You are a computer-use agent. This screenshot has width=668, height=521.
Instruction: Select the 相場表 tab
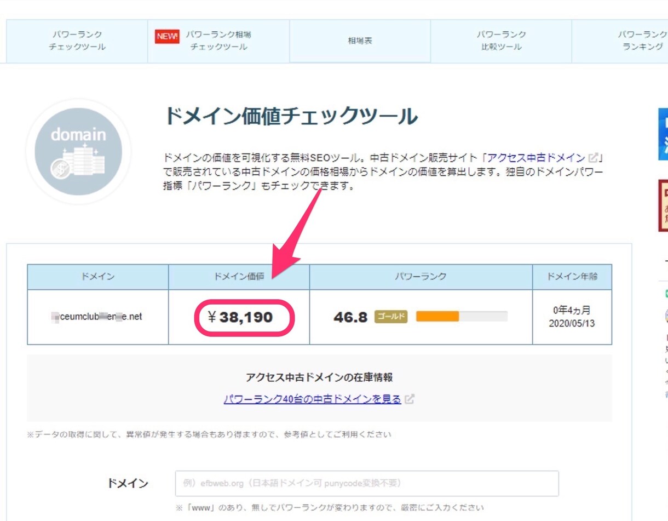(360, 41)
